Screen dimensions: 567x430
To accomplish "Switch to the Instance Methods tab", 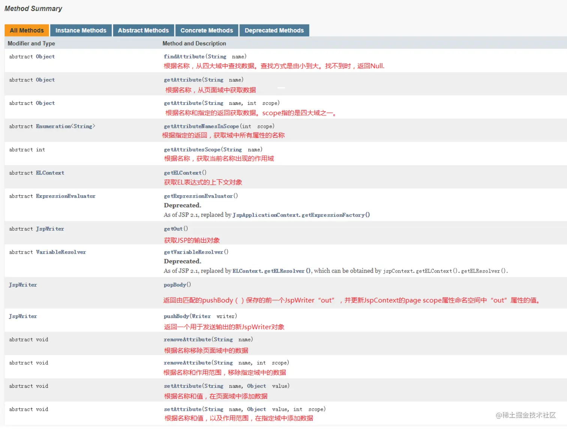I will [81, 30].
